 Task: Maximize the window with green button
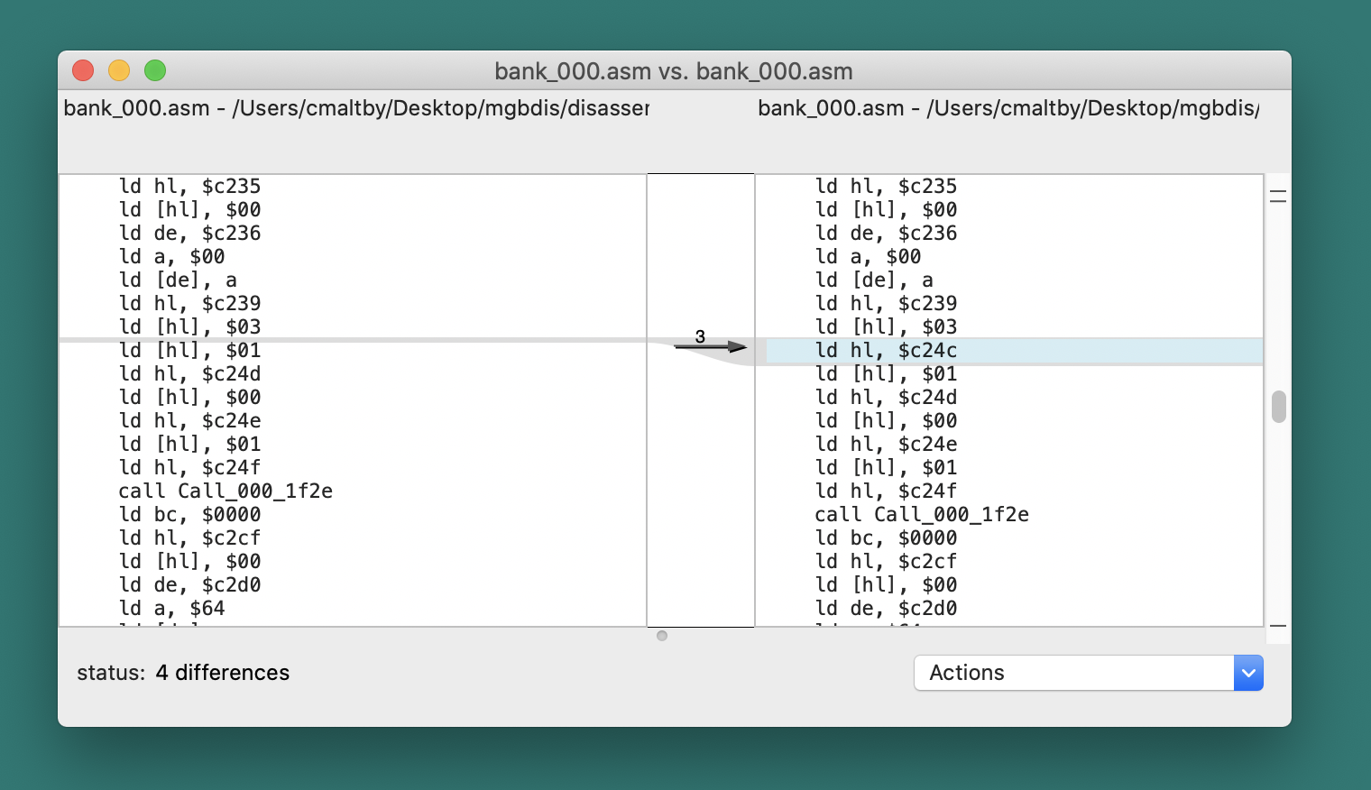155,70
